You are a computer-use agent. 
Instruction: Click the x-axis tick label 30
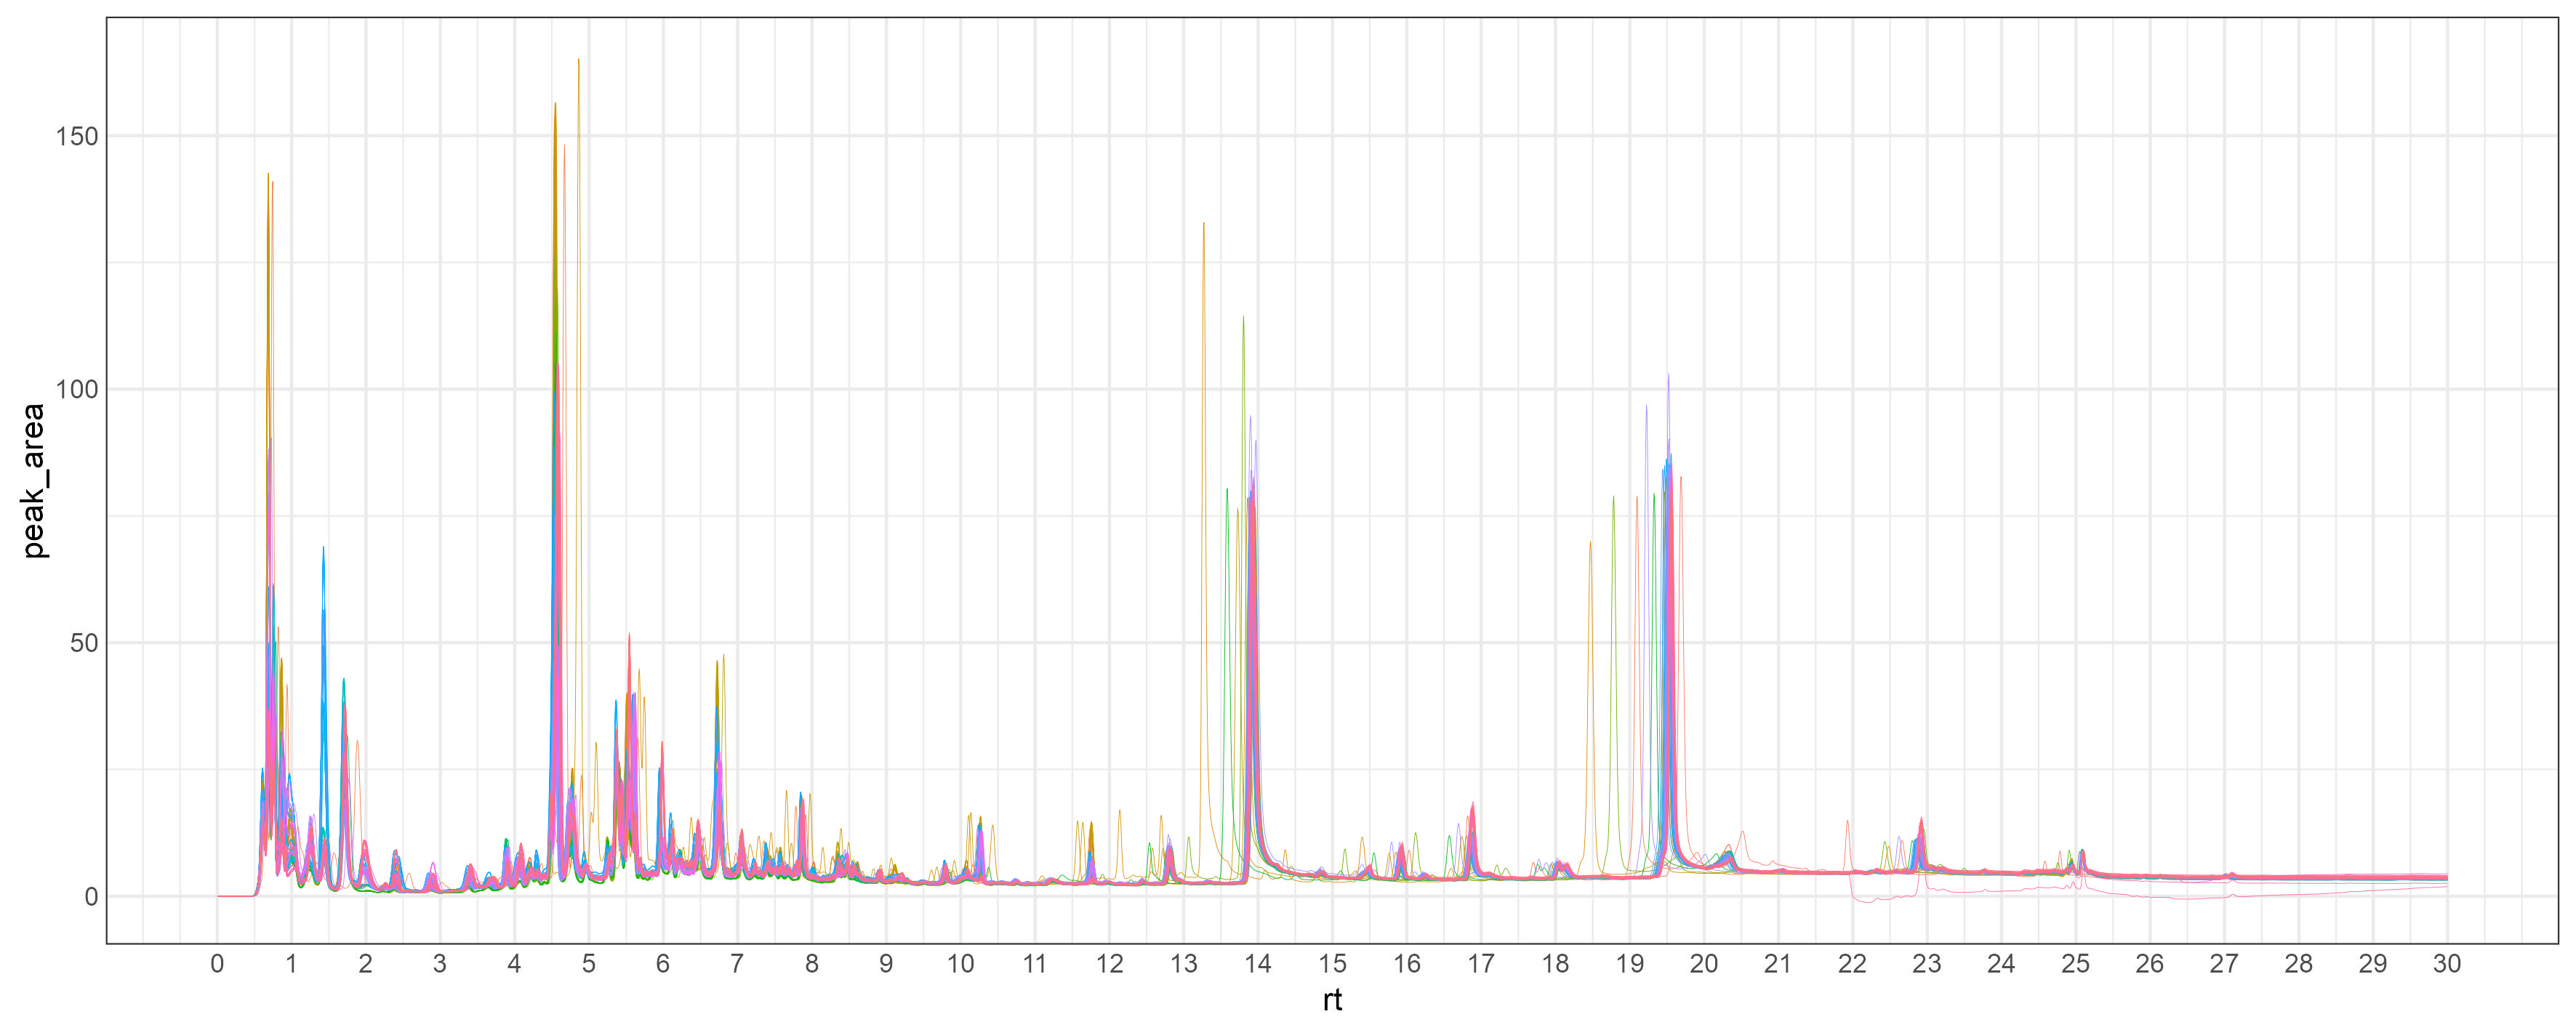tap(2446, 964)
